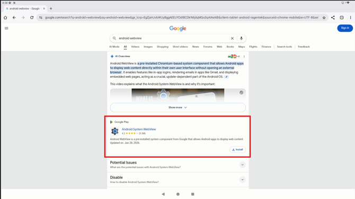Play the WebView explainer video thumbnail
The image size is (355, 199).
[177, 95]
